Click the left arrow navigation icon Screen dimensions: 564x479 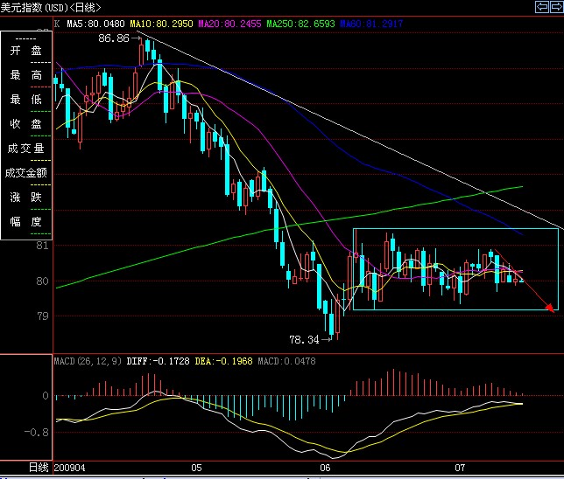(x=542, y=7)
